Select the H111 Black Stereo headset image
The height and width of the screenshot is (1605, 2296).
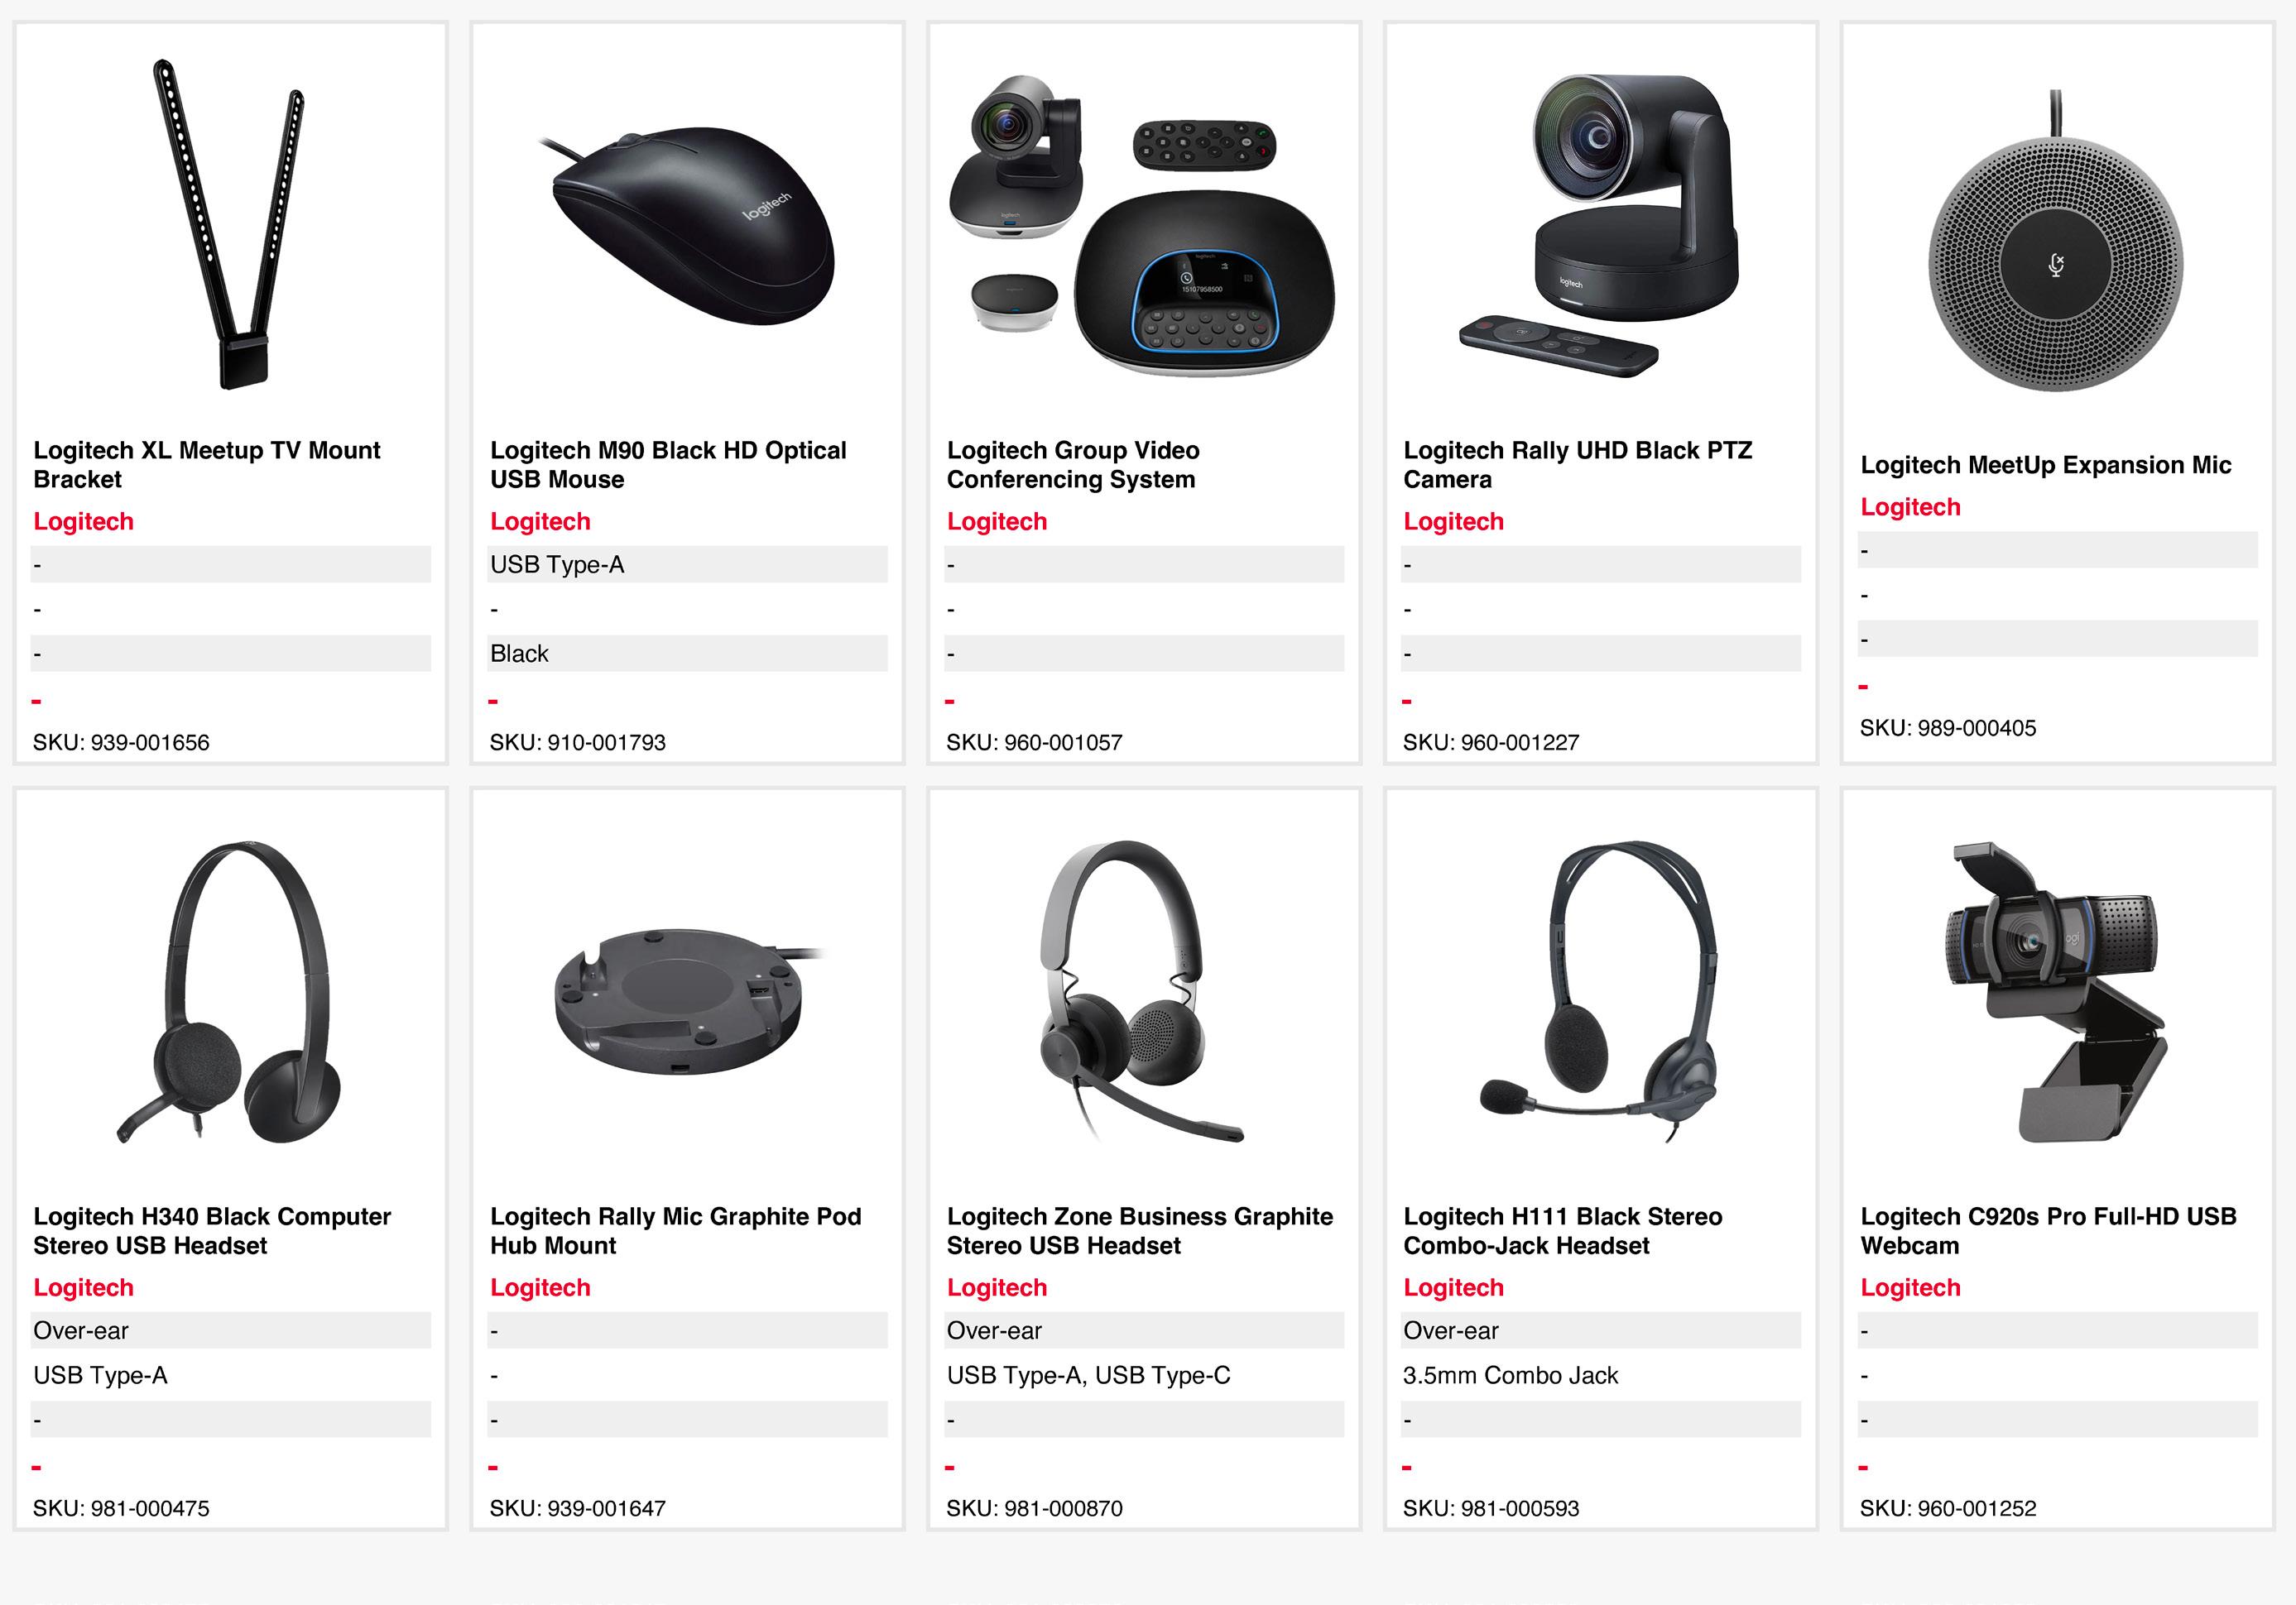click(1599, 991)
